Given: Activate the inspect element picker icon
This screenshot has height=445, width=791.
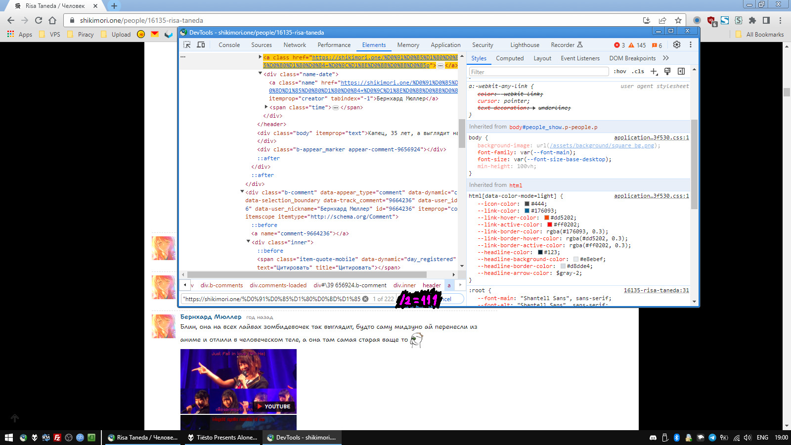Looking at the screenshot, I should tap(187, 44).
